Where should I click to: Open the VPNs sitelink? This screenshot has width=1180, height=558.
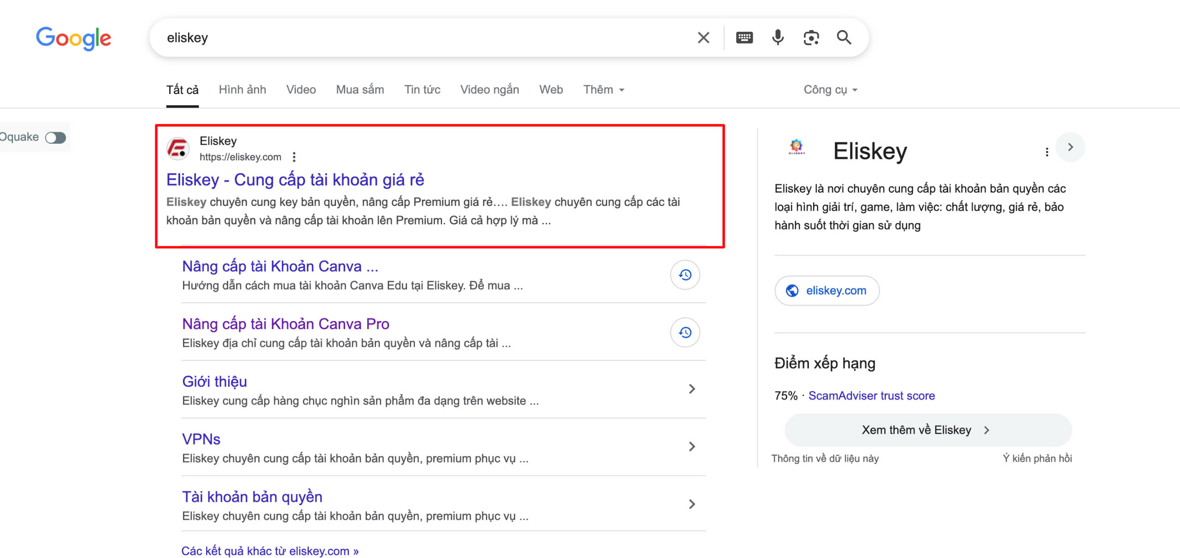coord(201,439)
